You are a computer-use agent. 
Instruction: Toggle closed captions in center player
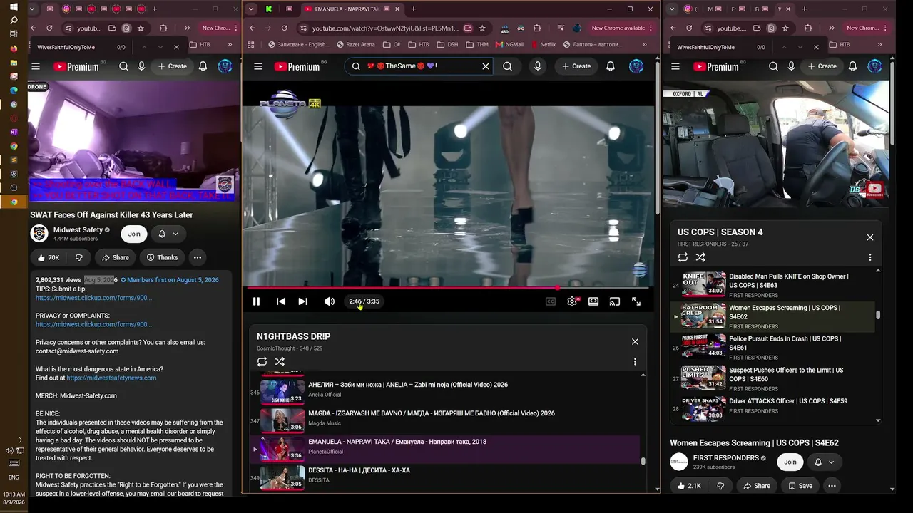551,301
